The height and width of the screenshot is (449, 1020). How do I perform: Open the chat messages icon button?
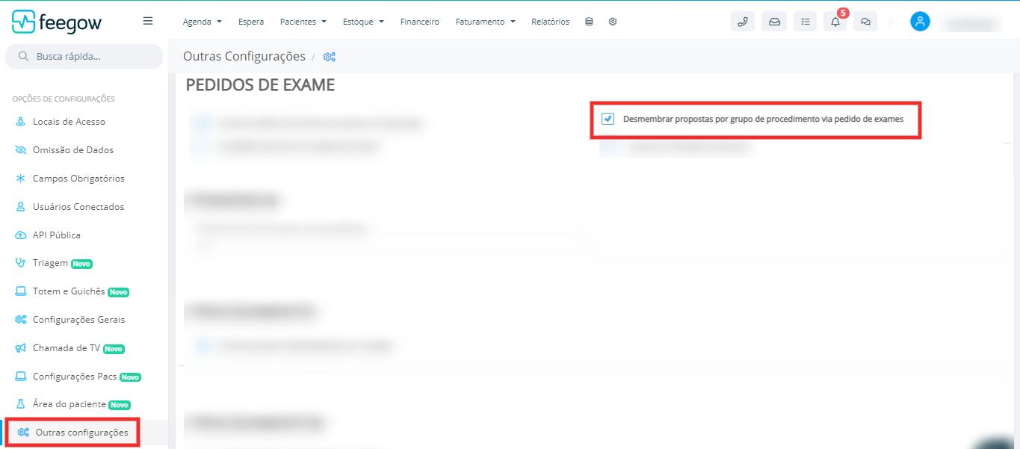(x=865, y=22)
